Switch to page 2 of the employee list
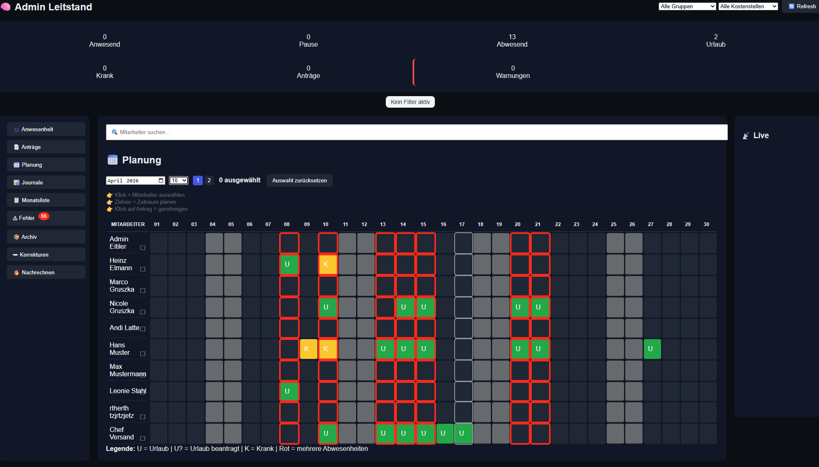Viewport: 819px width, 467px height. (209, 180)
